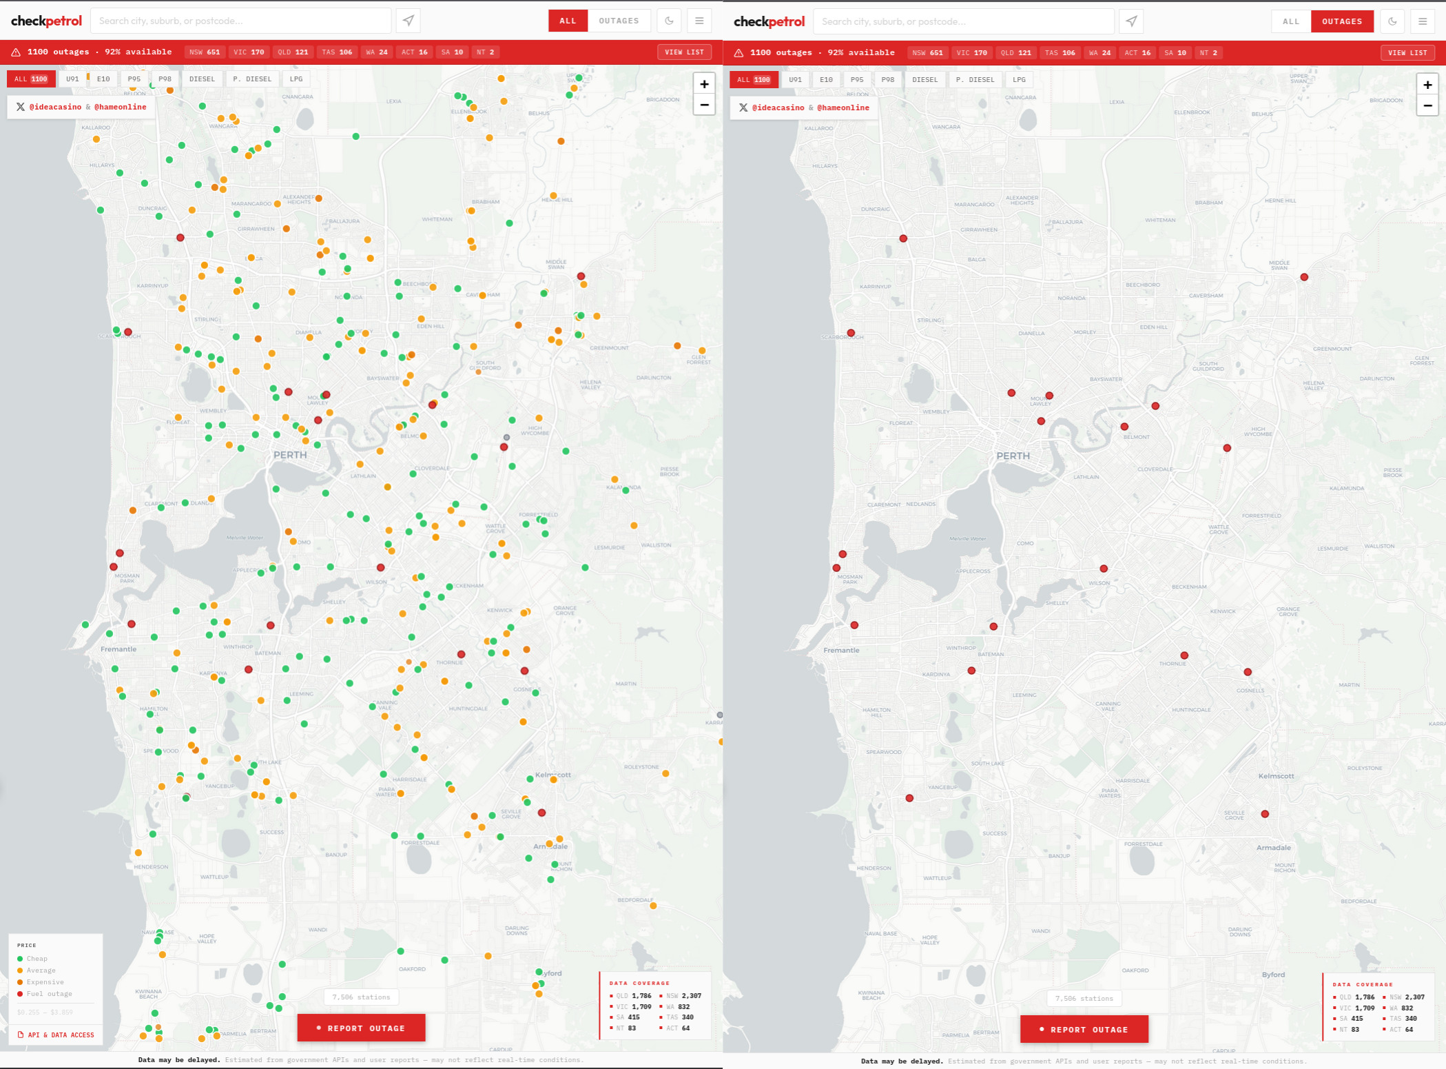Viewport: 1446px width, 1069px height.
Task: Toggle dark mode moon icon in right pane
Action: [x=1392, y=21]
